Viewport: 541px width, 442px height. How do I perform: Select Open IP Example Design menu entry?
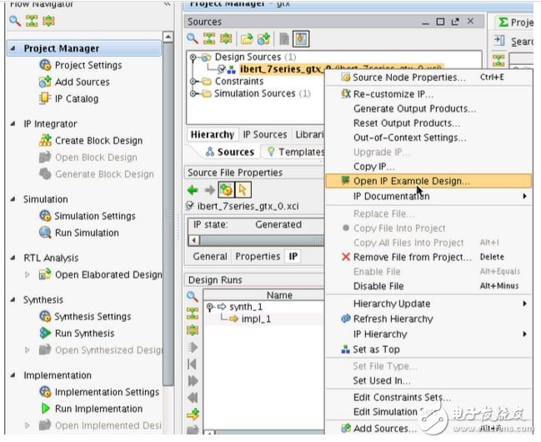click(411, 180)
